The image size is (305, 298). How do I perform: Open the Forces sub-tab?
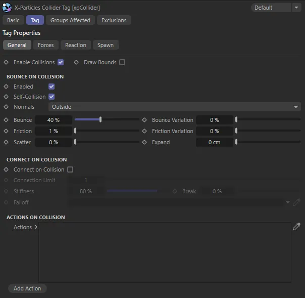click(x=45, y=45)
